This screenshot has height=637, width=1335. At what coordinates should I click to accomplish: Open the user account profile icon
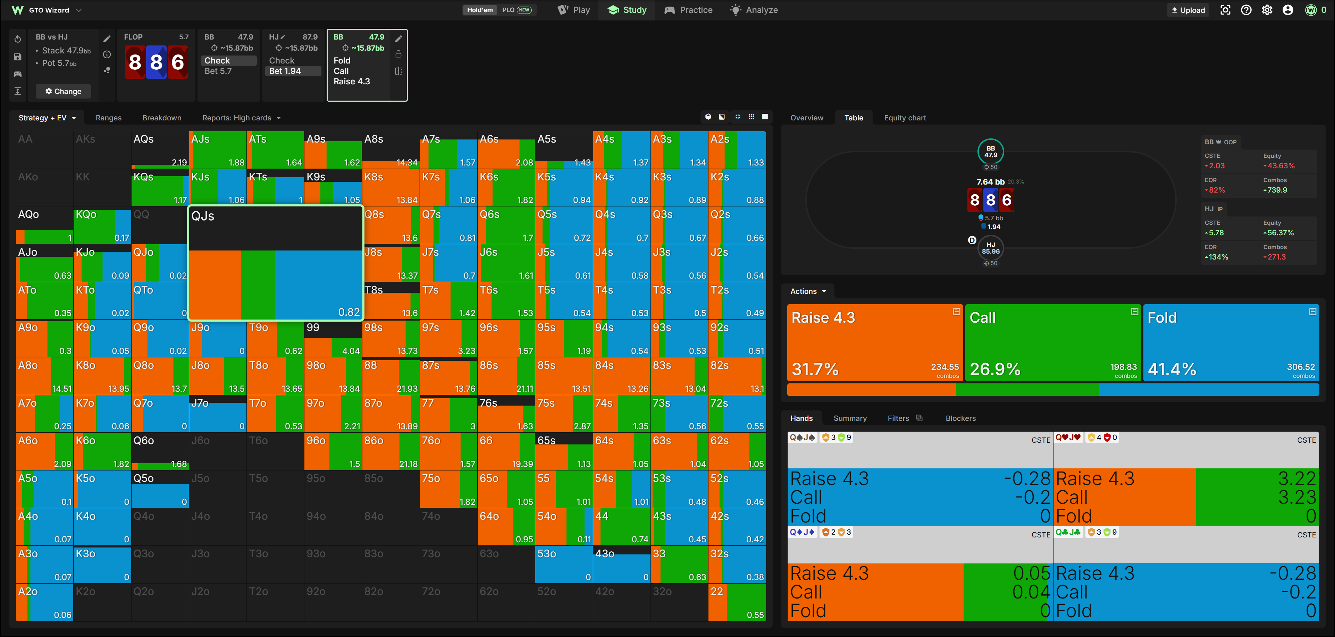click(x=1287, y=10)
